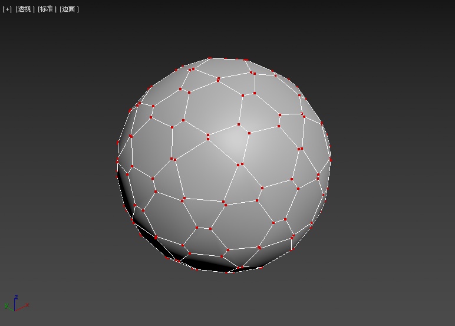Open the [+] general viewport menu

coord(7,9)
